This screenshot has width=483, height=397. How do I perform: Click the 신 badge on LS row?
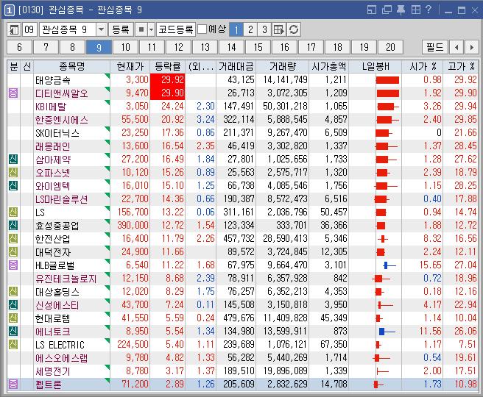[x=13, y=212]
